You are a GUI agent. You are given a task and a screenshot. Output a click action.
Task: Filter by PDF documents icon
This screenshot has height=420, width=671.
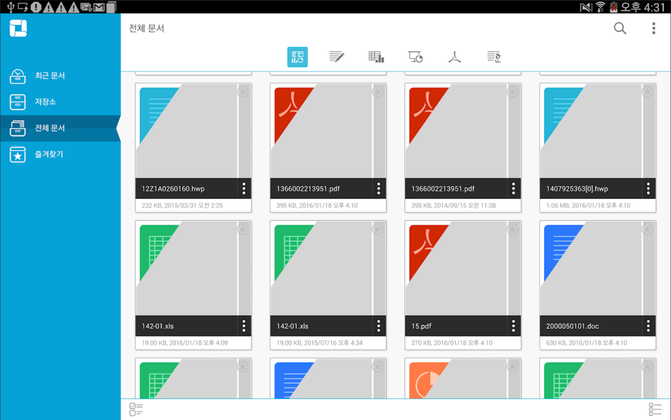pos(454,57)
